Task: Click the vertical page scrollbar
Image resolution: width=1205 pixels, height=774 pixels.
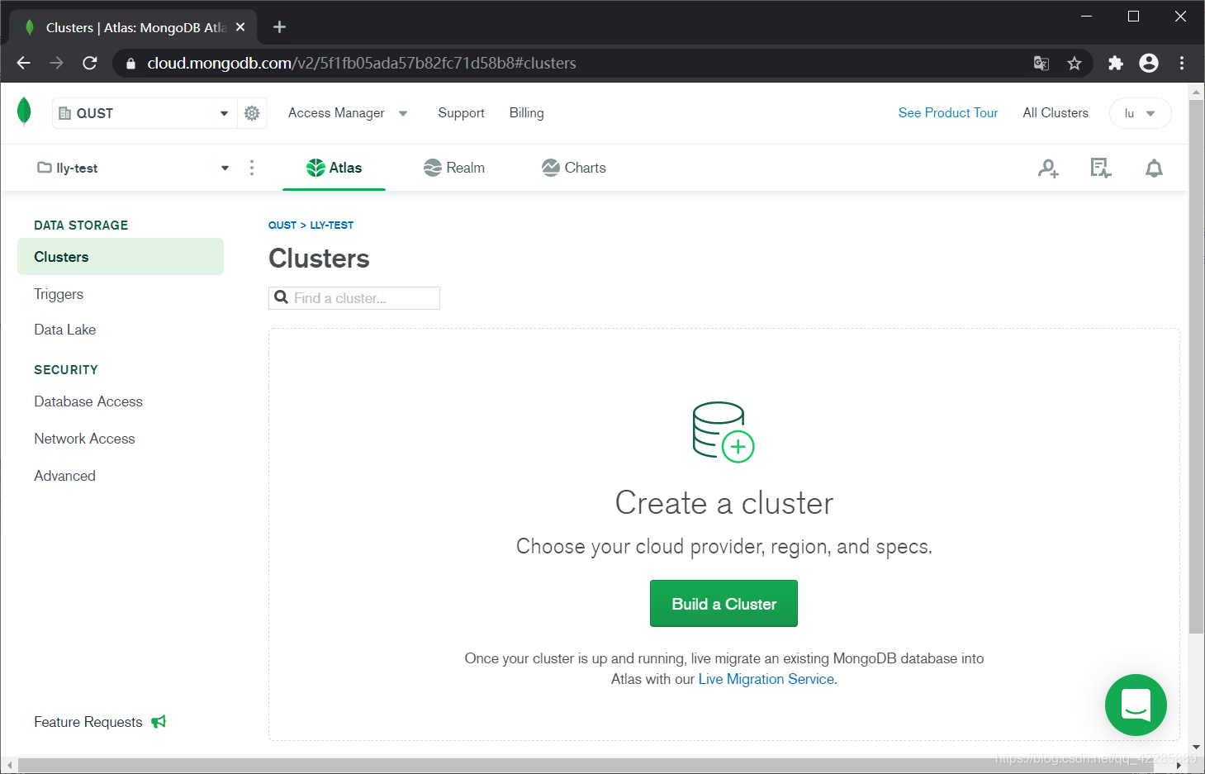Action: (1196, 367)
